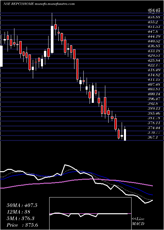Select the 407.48 price level label
This screenshot has width=164, height=230.
[154, 84]
